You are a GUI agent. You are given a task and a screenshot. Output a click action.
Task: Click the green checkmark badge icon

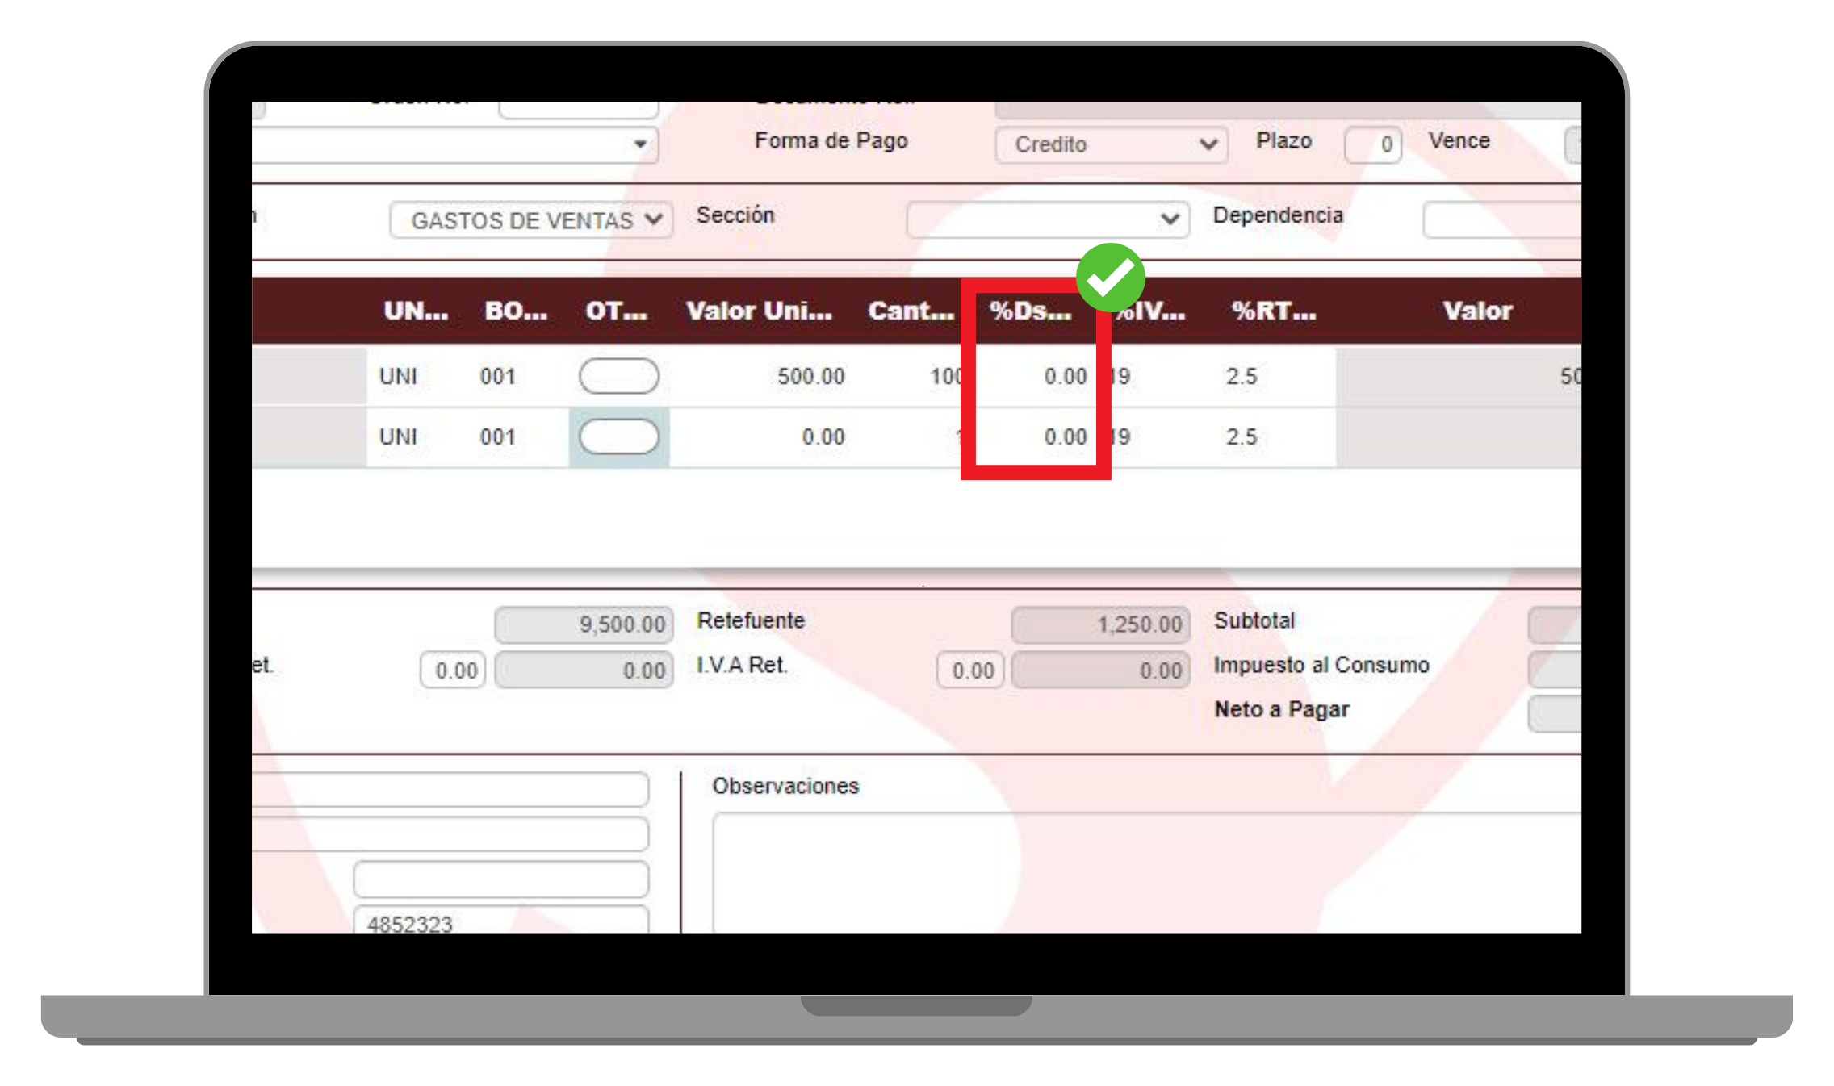(1111, 278)
